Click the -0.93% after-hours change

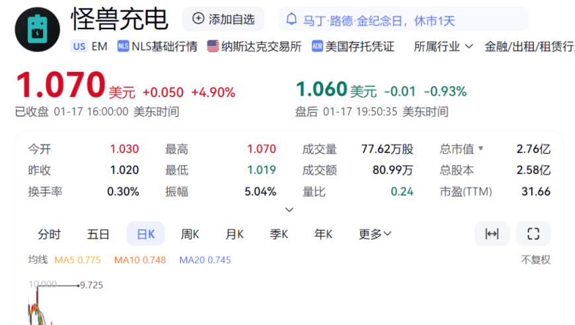445,91
